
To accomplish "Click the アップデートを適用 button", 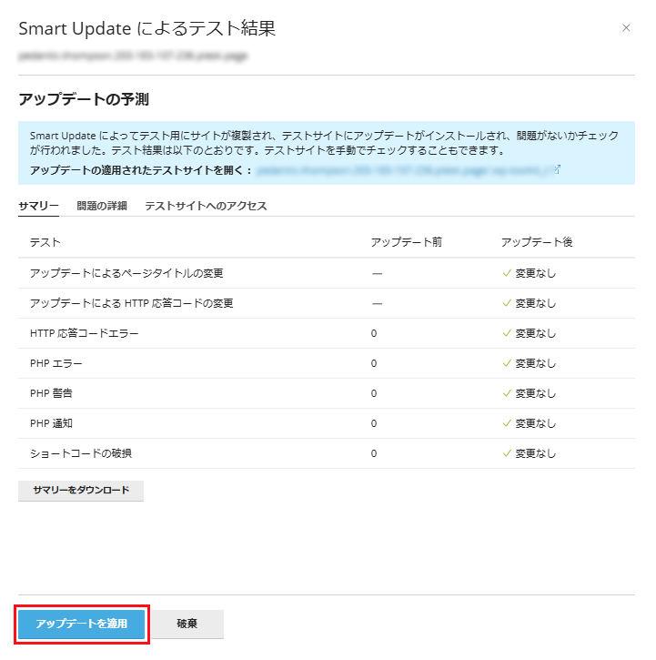I will 81,624.
